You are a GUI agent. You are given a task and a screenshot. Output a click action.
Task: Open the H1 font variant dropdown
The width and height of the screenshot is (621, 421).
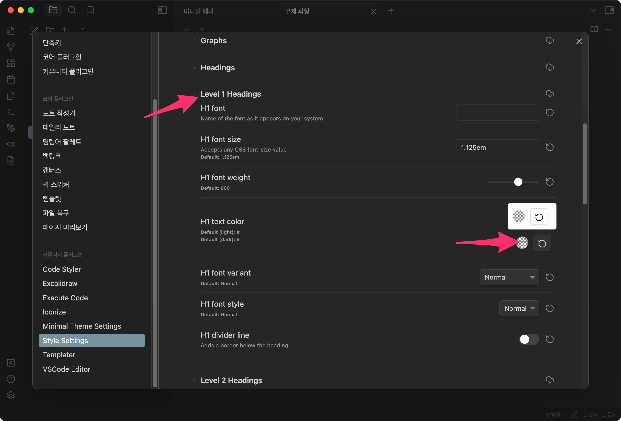509,277
